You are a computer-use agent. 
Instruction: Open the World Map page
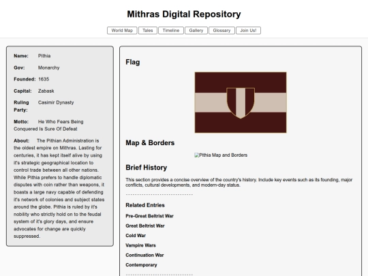coord(122,31)
